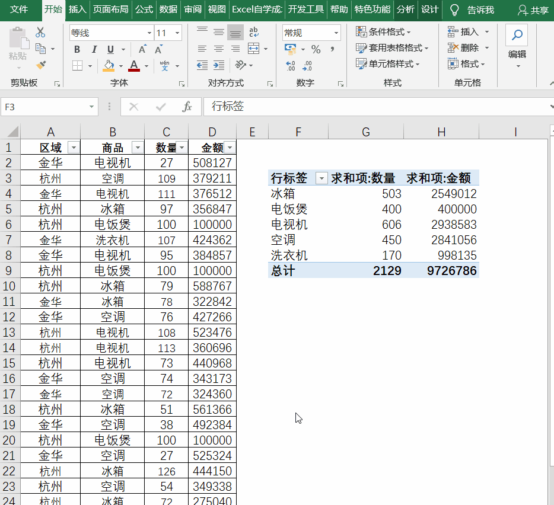Click the underline icon

tap(110, 49)
